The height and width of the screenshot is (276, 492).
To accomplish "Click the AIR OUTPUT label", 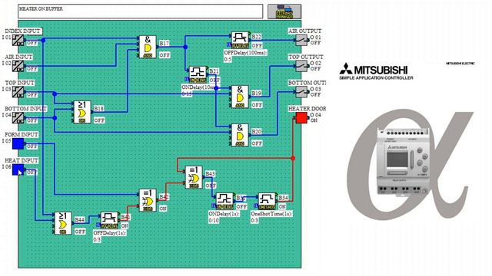I will (x=305, y=31).
